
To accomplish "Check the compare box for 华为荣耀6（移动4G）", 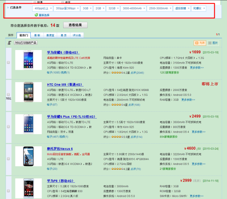I will (8, 63).
